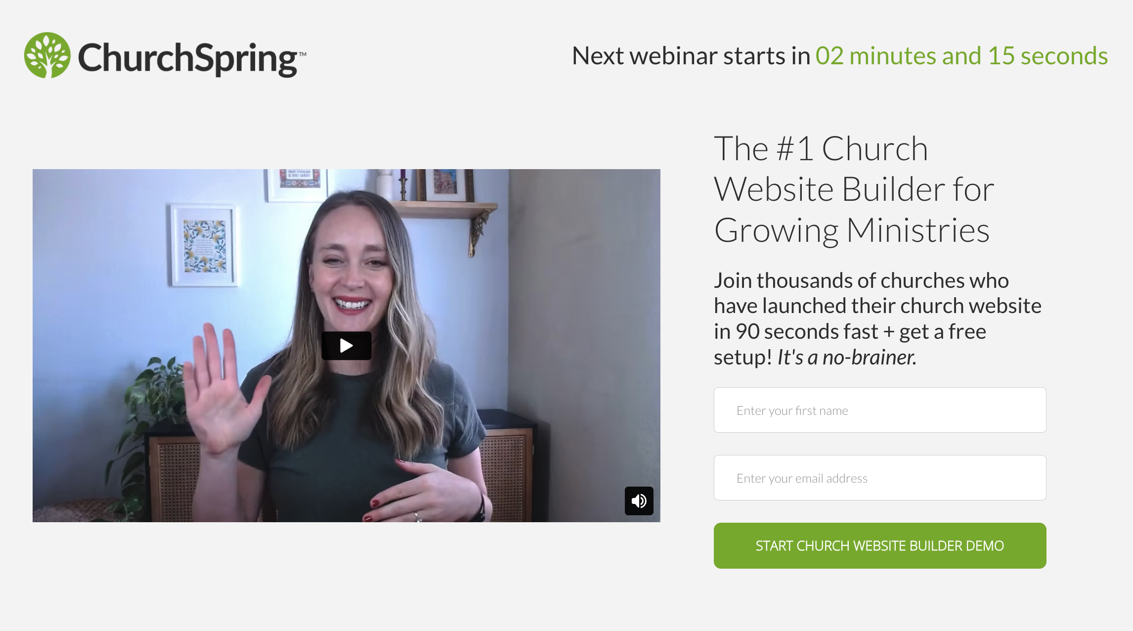
Task: Play the webinar intro video
Action: click(346, 346)
